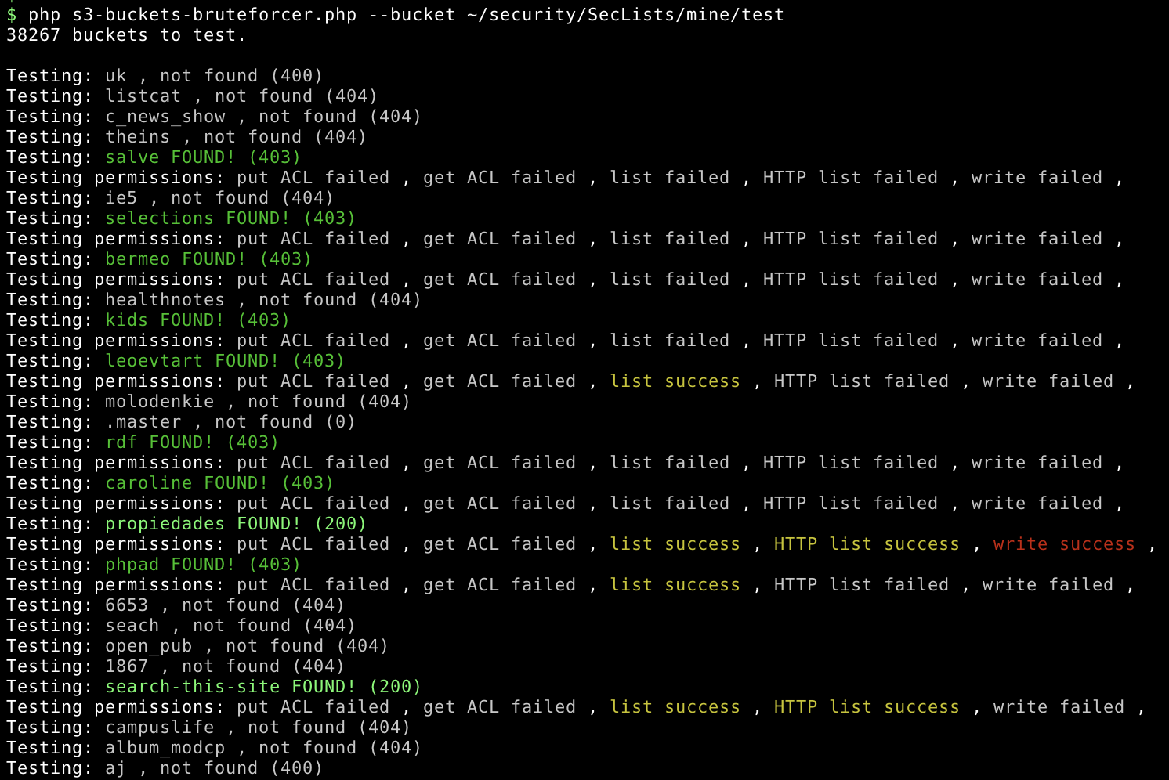The width and height of the screenshot is (1169, 780).
Task: Click the ".master" entry text
Action: [143, 422]
